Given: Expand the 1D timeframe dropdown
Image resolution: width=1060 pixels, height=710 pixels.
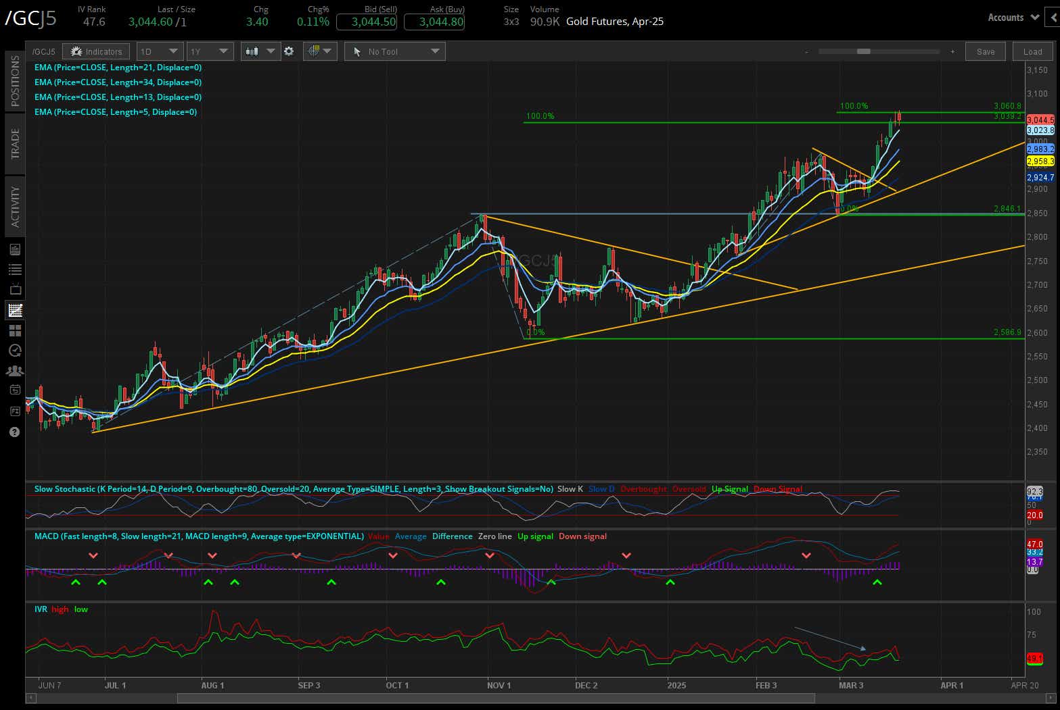Looking at the screenshot, I should 160,51.
